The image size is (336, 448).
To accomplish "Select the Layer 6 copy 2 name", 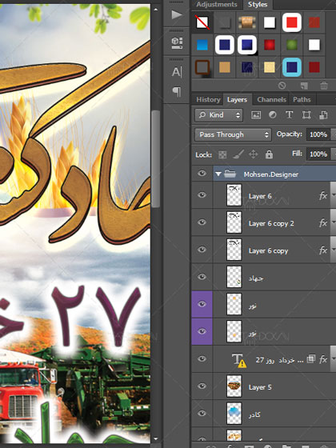I will point(271,223).
